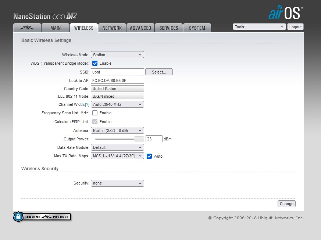Click the Logout button

pyautogui.click(x=295, y=27)
